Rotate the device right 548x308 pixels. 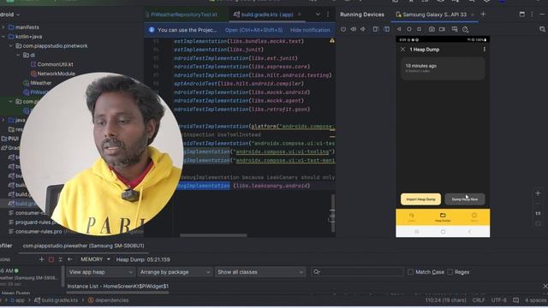tap(386, 29)
